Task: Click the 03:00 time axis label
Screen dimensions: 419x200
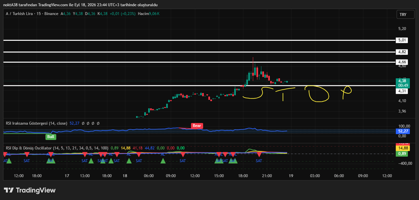Action: click(315, 176)
